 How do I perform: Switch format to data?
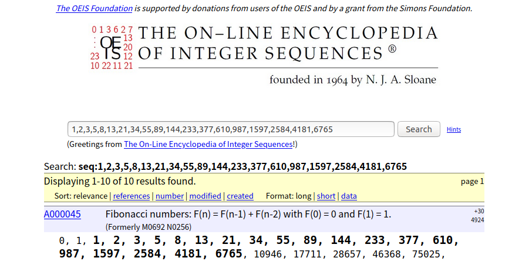tap(349, 196)
